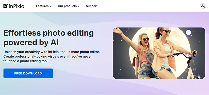Click the inPixio logo
209x95 pixels.
[x=14, y=6]
